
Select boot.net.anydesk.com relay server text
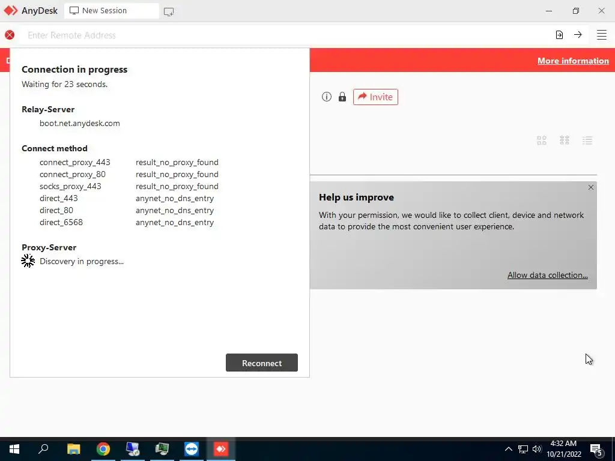pyautogui.click(x=80, y=123)
